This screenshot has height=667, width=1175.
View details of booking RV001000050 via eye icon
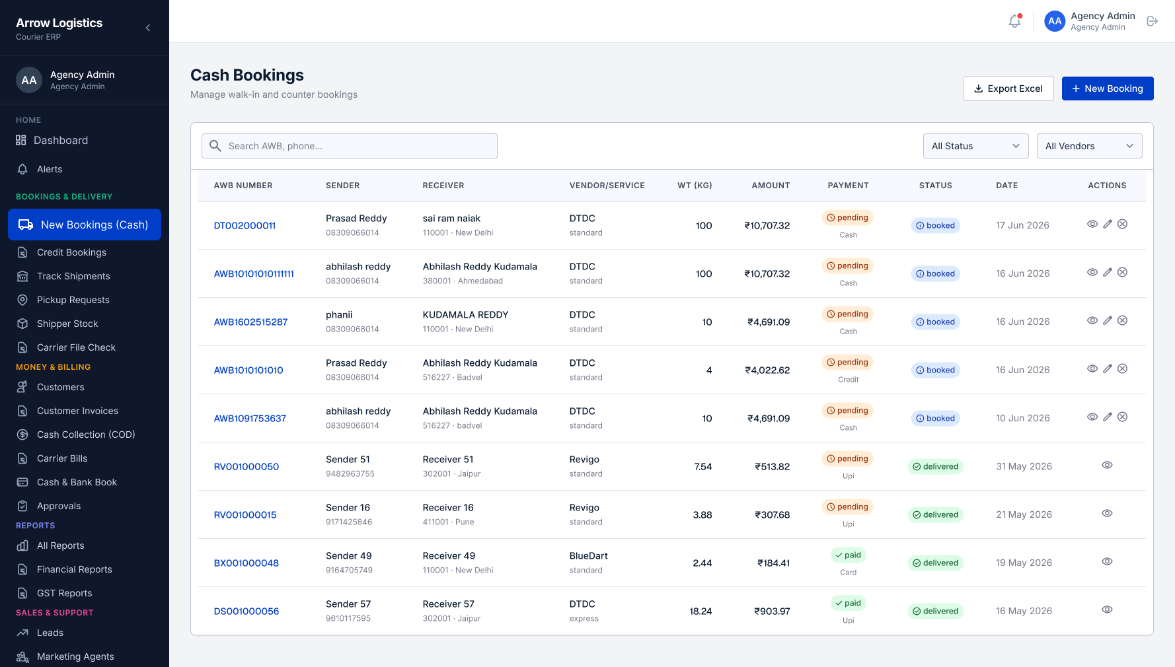coord(1108,466)
